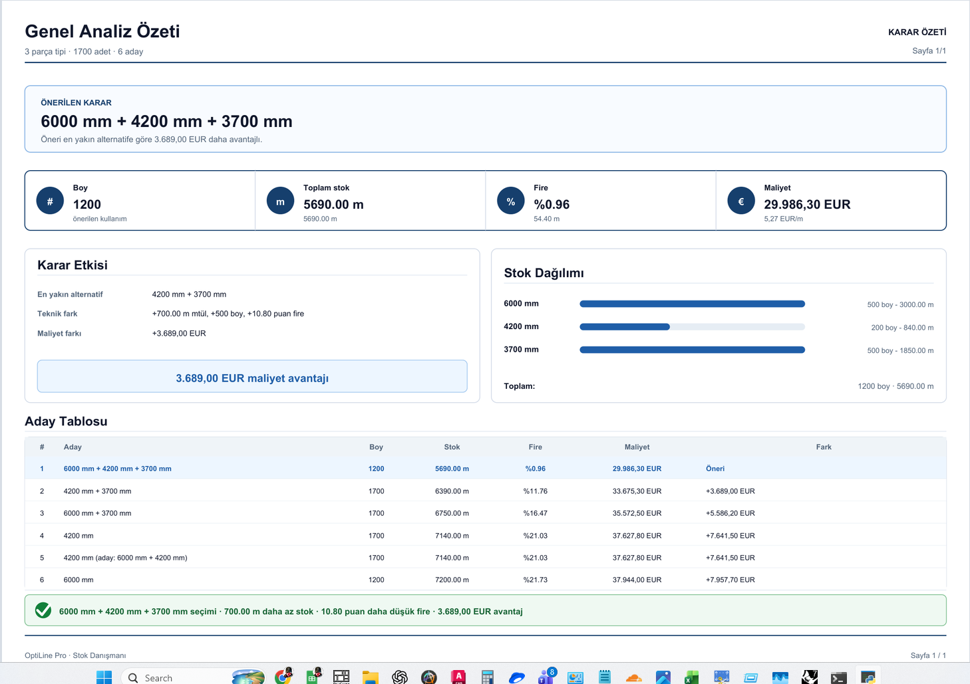
Task: Click the Cloudflare orange cloud icon
Action: tap(634, 678)
